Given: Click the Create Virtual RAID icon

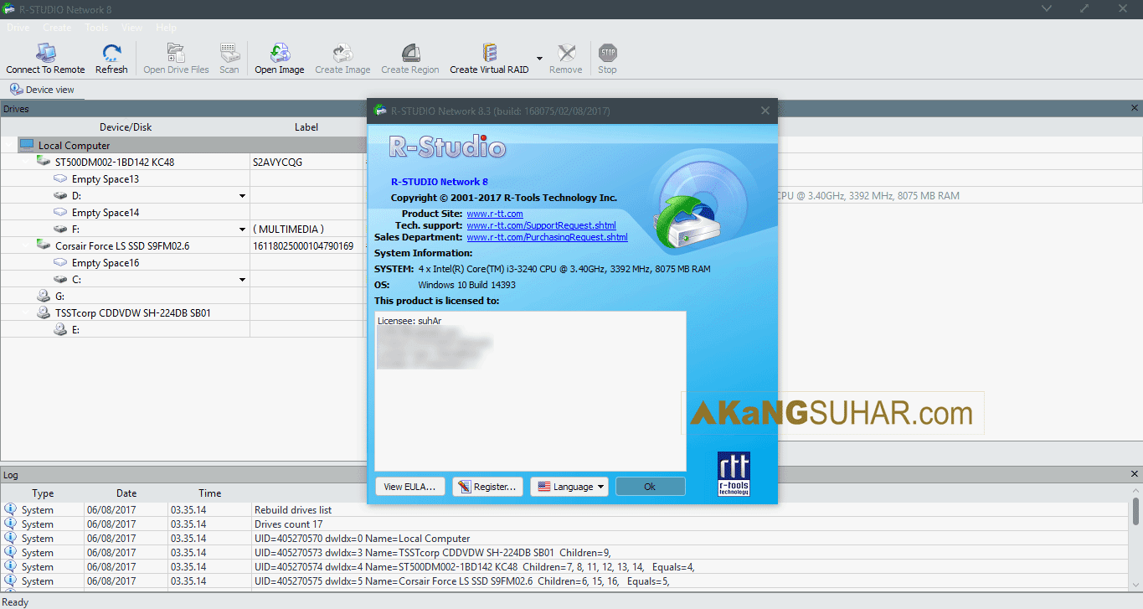Looking at the screenshot, I should click(489, 53).
